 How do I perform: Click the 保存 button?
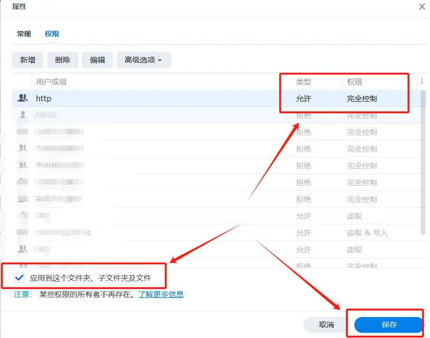[389, 324]
